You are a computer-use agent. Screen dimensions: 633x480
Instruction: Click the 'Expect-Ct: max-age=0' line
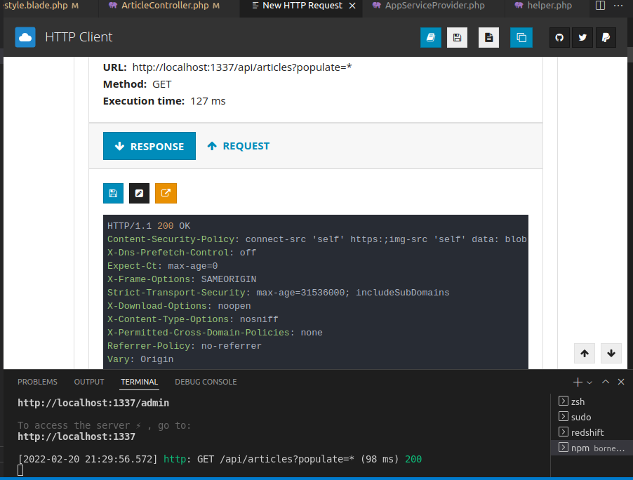coord(162,266)
